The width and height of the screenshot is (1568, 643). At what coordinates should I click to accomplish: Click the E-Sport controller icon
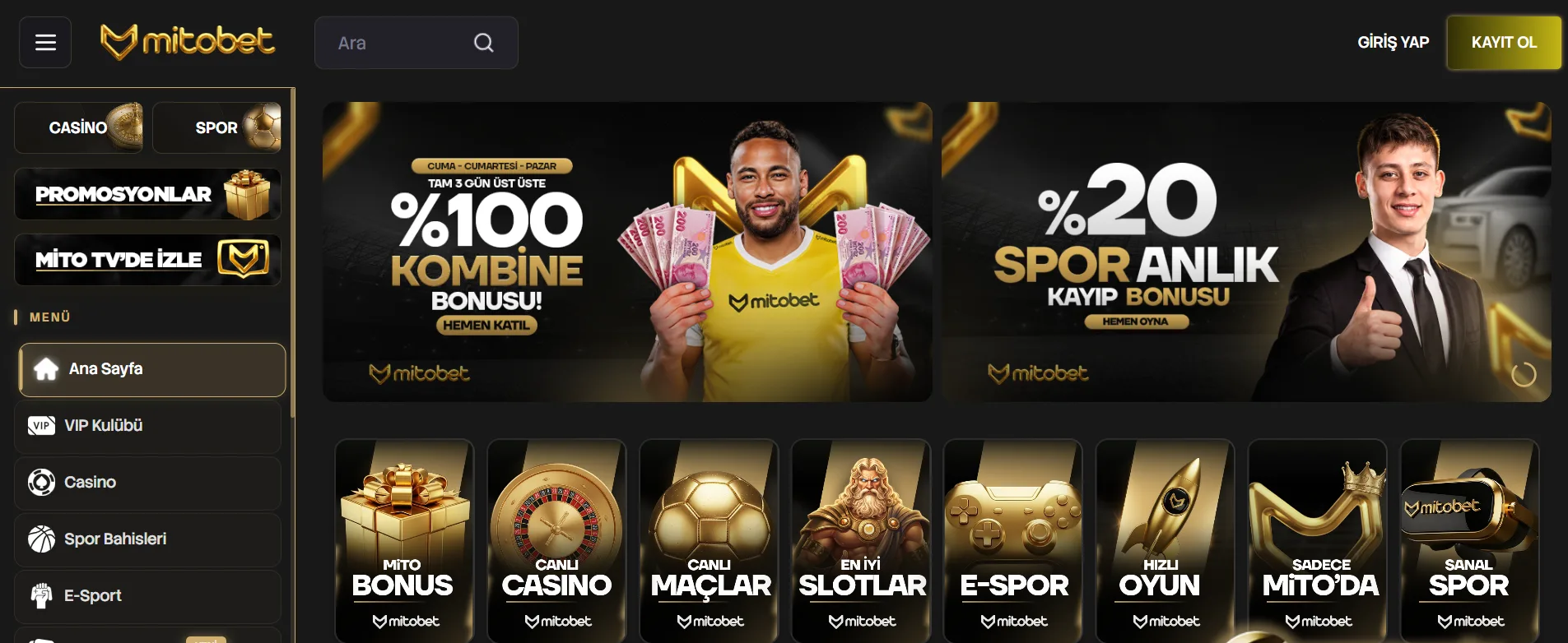(41, 595)
